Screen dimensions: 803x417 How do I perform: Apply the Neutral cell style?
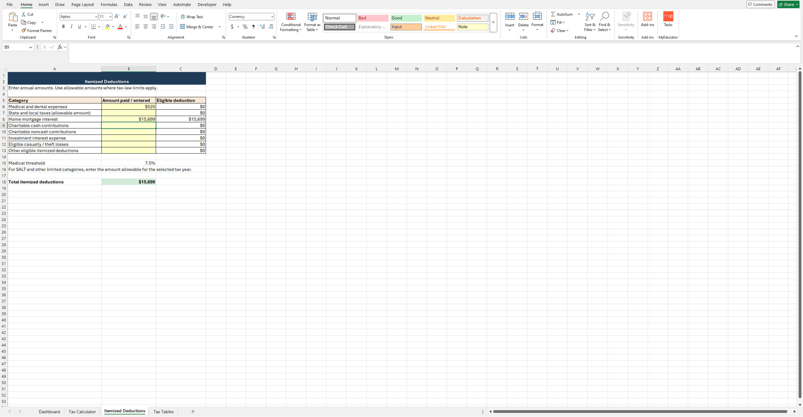[x=439, y=18]
